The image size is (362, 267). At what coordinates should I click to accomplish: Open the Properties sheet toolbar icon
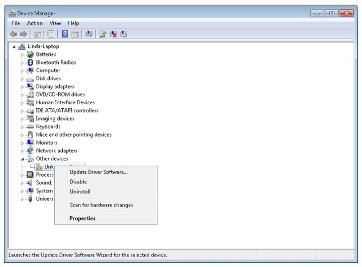(51, 34)
